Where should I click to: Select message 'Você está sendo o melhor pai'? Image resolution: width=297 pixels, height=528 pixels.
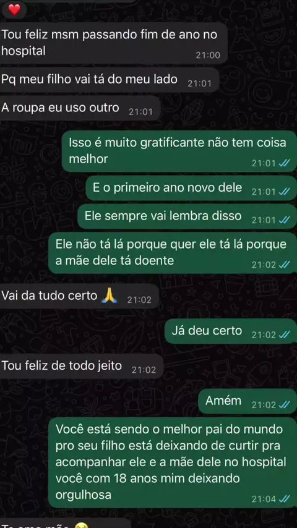pyautogui.click(x=173, y=462)
